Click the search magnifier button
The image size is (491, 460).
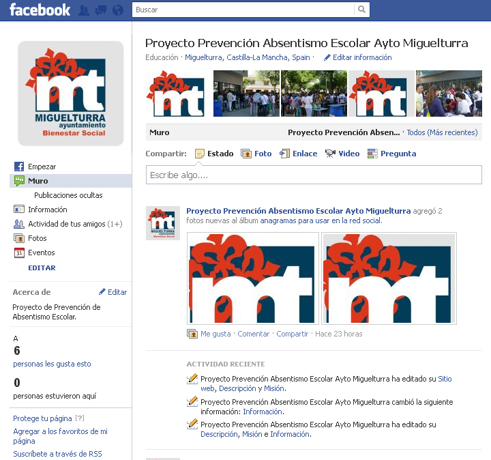361,10
